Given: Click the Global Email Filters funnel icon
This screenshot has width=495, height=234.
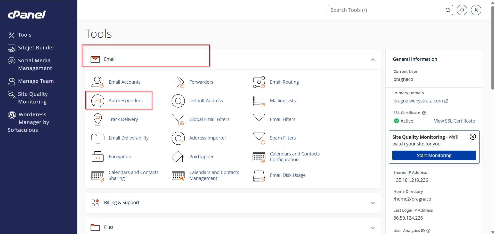Looking at the screenshot, I should tap(178, 119).
